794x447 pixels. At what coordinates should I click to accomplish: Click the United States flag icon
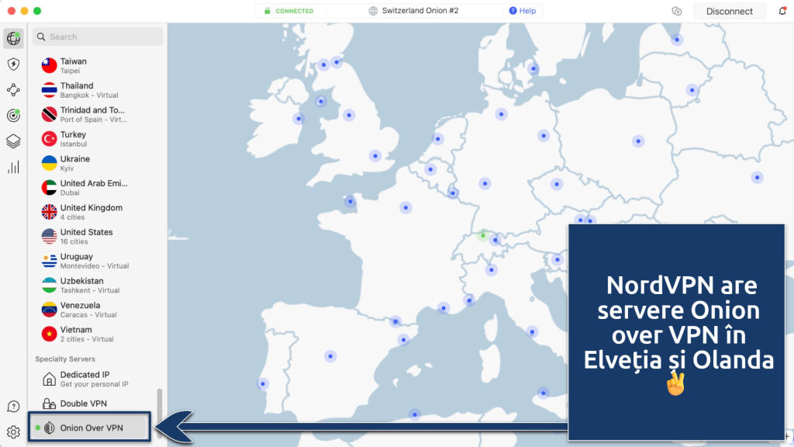[49, 236]
